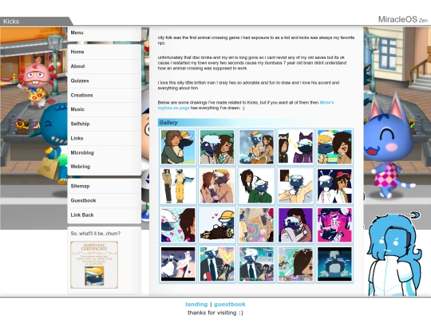This screenshot has height=323, width=431.
Task: Open gallery thumbnail with dark navy background
Action: tap(334, 186)
